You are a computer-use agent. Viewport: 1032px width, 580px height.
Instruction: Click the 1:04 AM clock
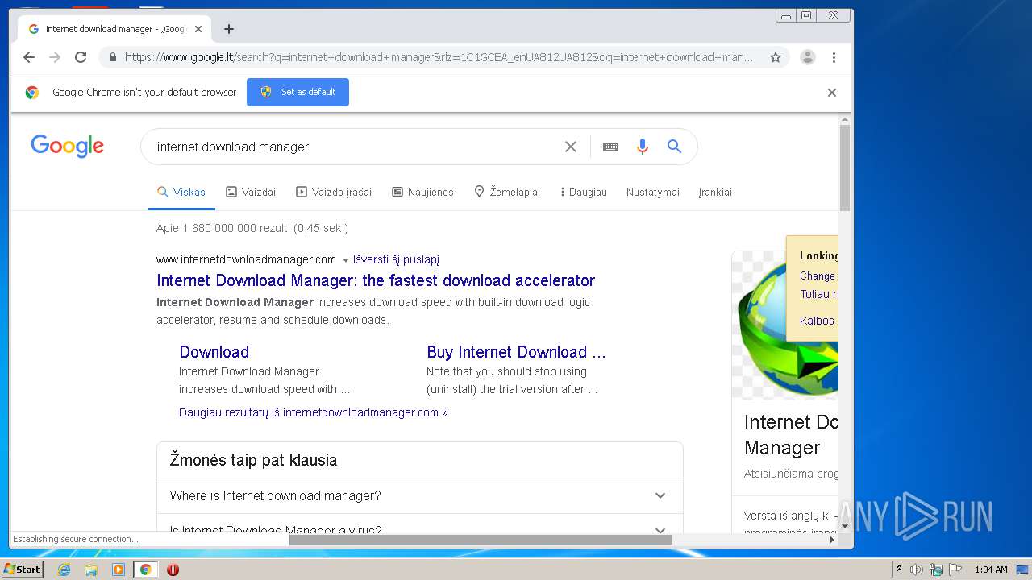click(991, 570)
